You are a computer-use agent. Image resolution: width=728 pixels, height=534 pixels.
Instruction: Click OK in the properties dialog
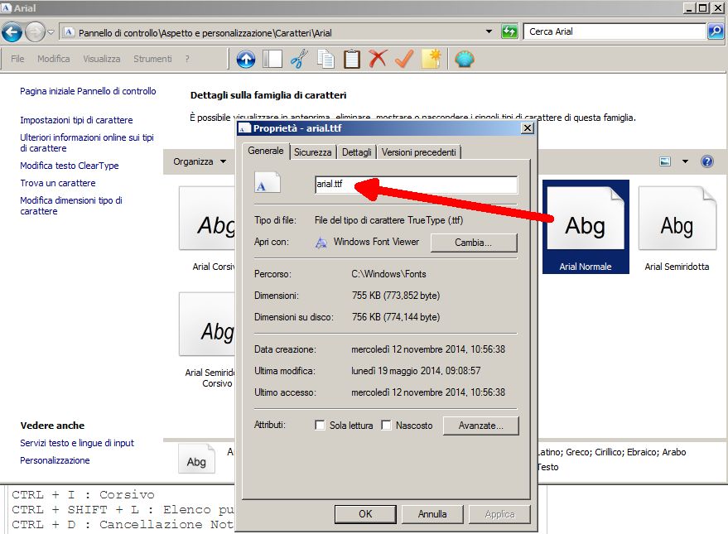coord(365,514)
